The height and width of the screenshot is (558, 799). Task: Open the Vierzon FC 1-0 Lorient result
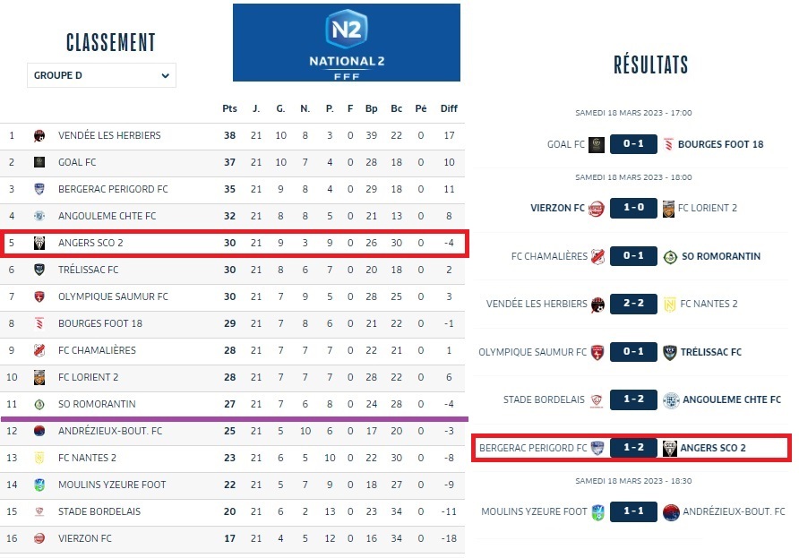coord(633,208)
